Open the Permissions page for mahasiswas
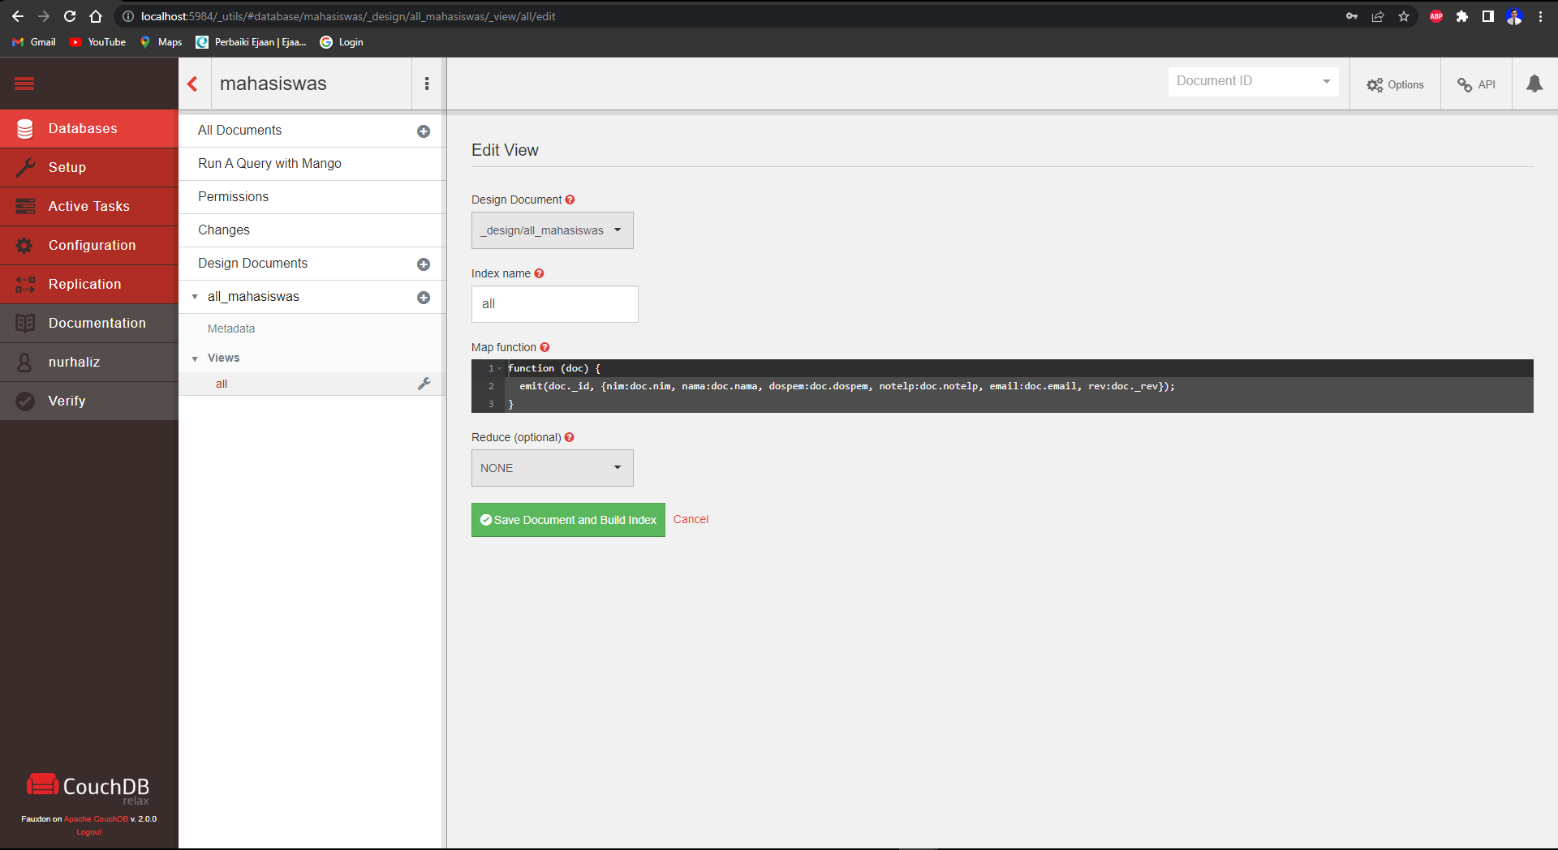Screen dimensions: 1558x850 click(x=233, y=196)
